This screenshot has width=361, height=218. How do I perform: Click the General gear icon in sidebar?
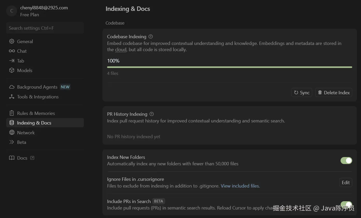tap(12, 41)
